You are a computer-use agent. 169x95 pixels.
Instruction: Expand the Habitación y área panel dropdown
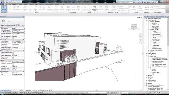coord(113,13)
